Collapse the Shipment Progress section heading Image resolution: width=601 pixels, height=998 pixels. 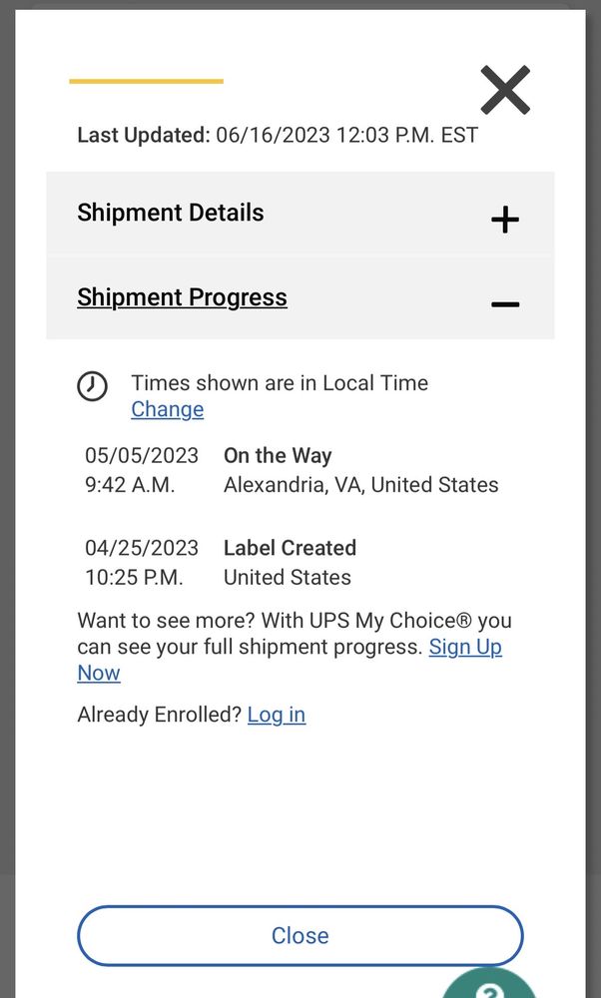(x=182, y=297)
